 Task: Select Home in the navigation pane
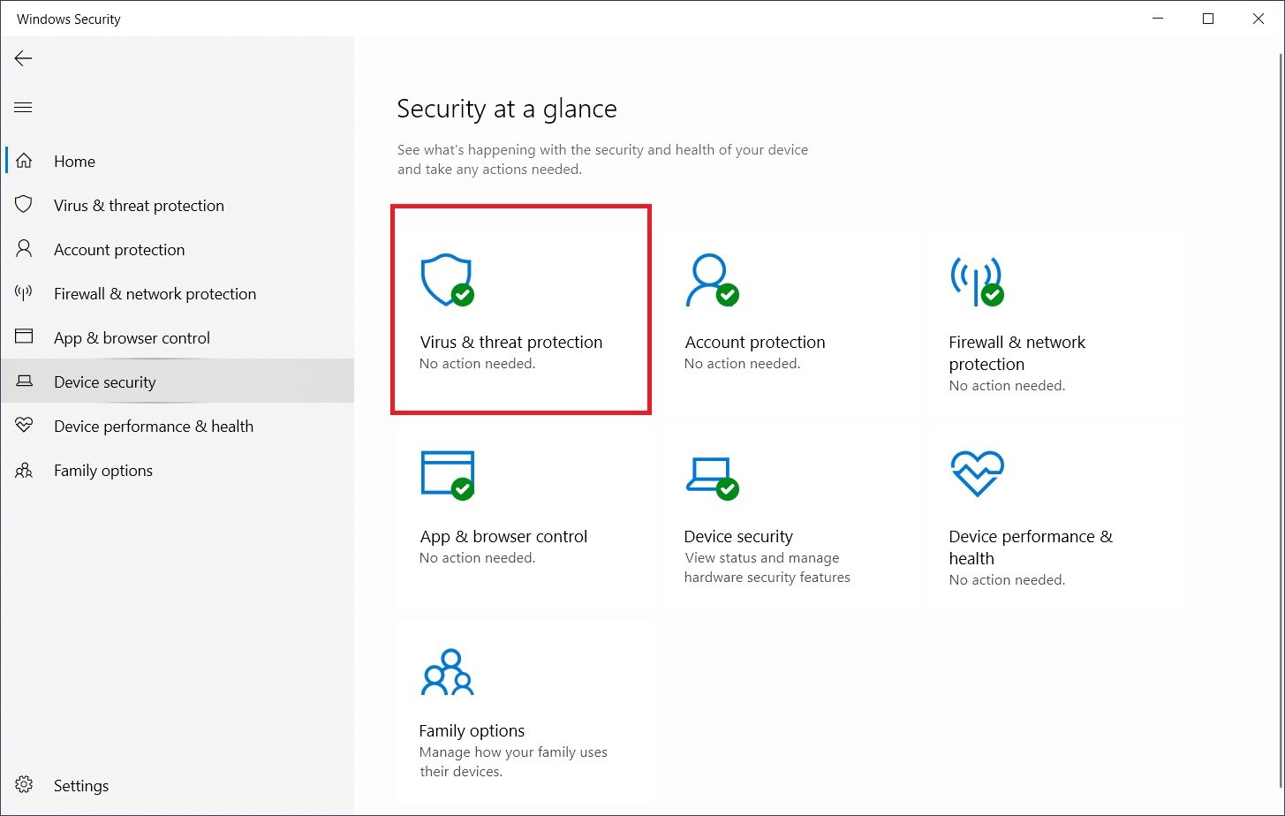(74, 162)
